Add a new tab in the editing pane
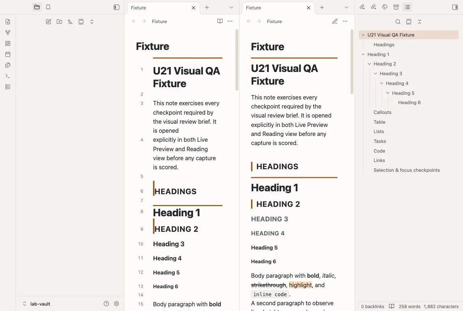Image resolution: width=463 pixels, height=311 pixels. 207,7
